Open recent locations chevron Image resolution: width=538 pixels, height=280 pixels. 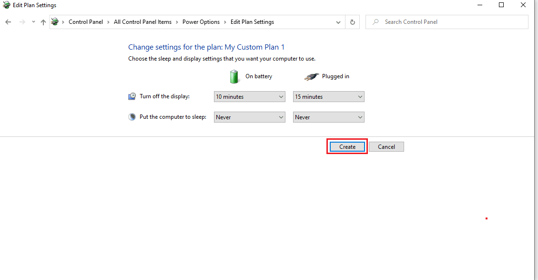tap(33, 22)
